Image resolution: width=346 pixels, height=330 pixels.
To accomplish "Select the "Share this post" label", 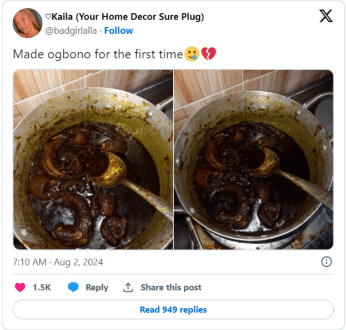I will [x=171, y=287].
